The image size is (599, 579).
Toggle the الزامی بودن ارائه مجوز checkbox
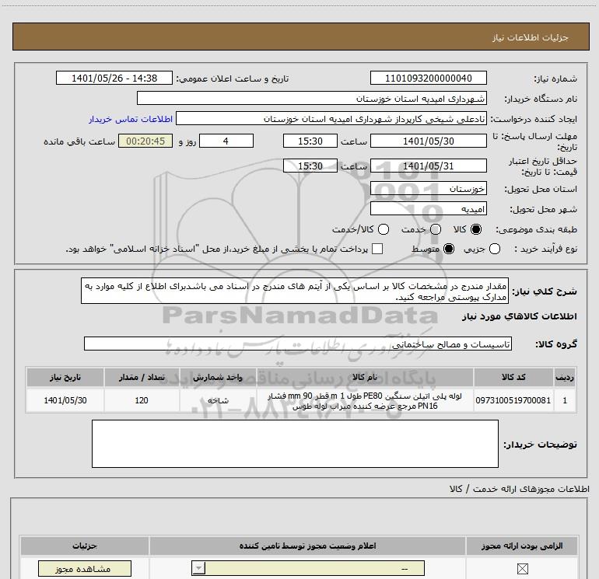[522, 569]
